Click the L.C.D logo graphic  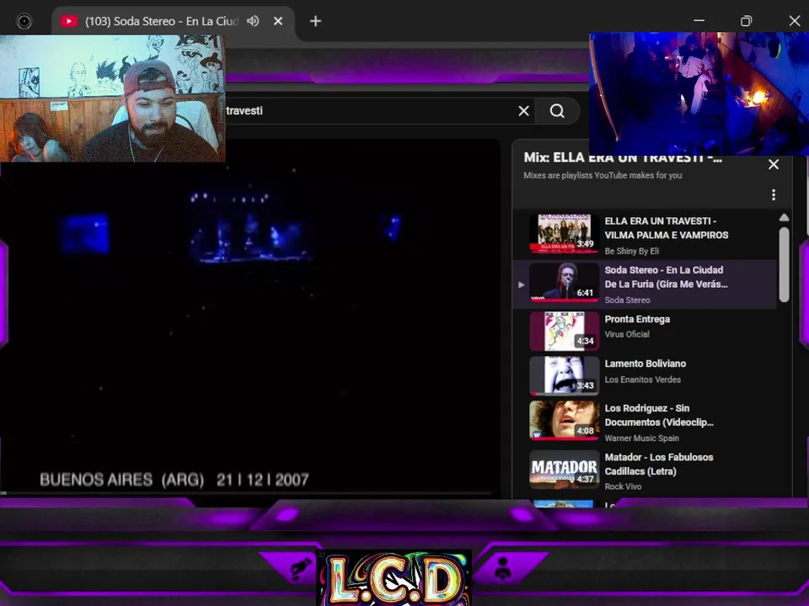coord(394,577)
